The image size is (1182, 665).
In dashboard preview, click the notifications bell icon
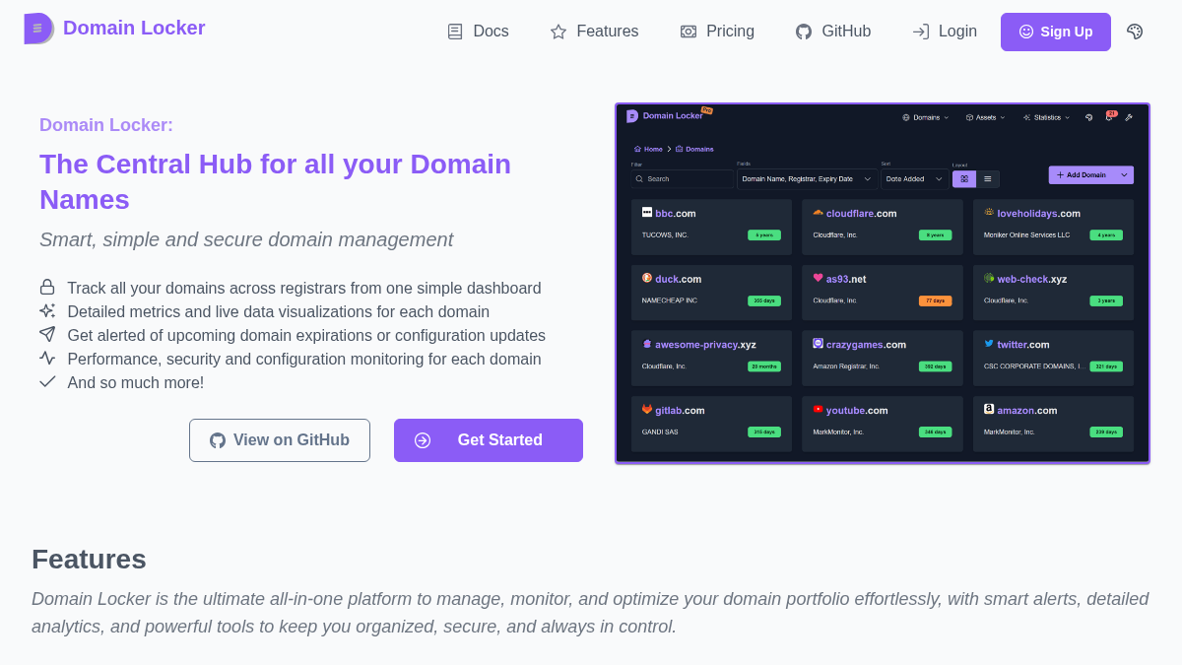1110,116
